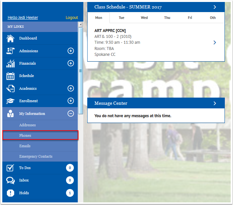
Task: Open the Emergency Contacts submenu item
Action: [x=40, y=157]
